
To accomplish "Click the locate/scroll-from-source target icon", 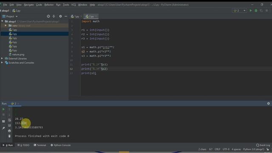I will point(48,16).
